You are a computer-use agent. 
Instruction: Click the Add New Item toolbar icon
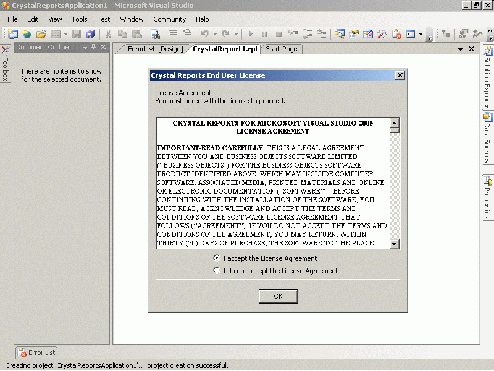click(56, 34)
